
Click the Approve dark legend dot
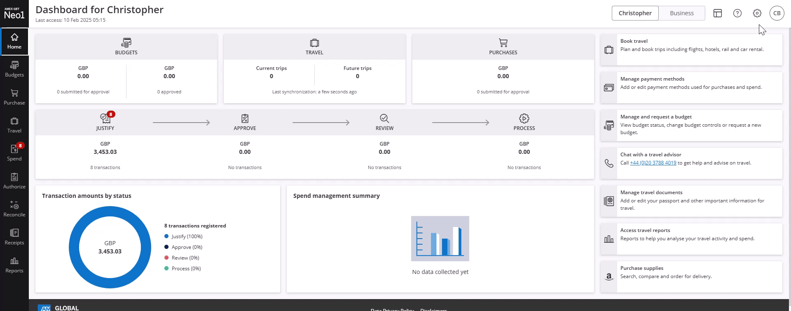coord(166,247)
